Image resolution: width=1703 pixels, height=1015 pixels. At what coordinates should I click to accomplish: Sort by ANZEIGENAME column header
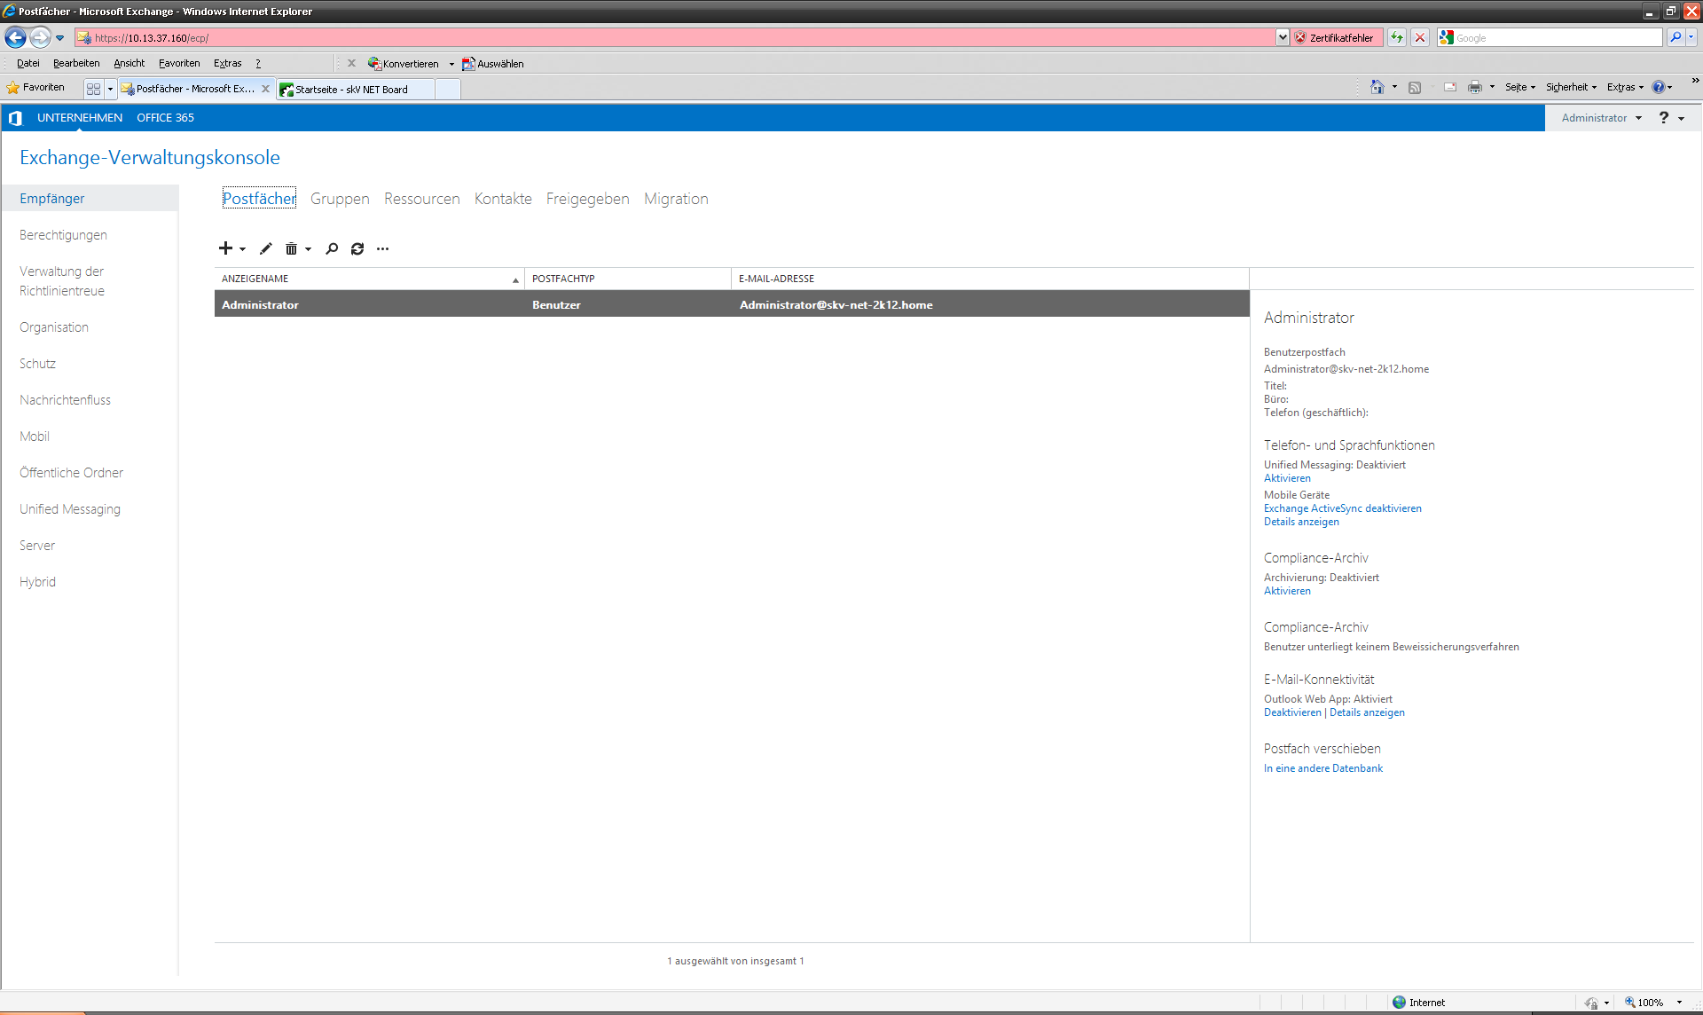[255, 279]
